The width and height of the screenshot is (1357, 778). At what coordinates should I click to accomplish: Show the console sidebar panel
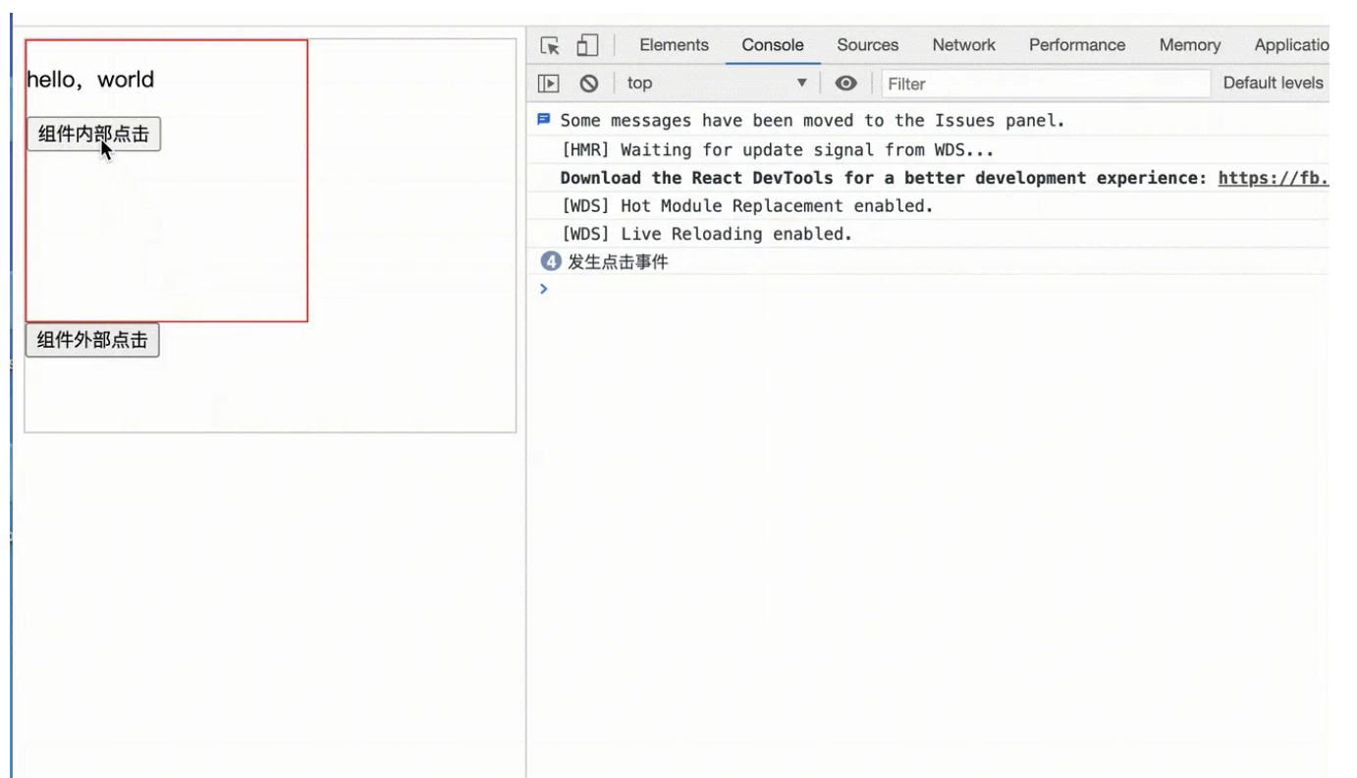550,83
